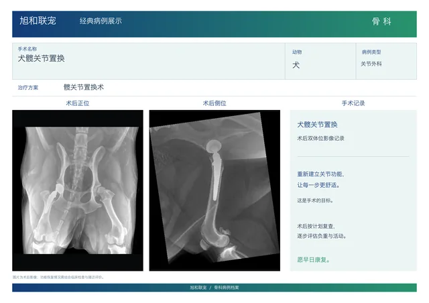The image size is (429, 303).
Task: Click the 旭和联宠 brand title
Action: pyautogui.click(x=38, y=21)
